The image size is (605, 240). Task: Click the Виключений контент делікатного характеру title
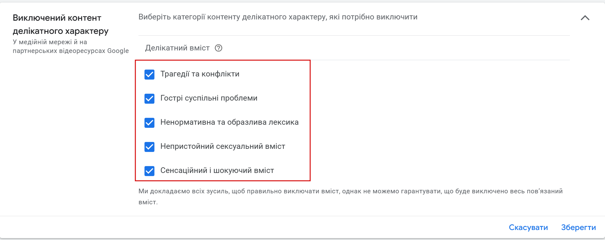(x=60, y=24)
